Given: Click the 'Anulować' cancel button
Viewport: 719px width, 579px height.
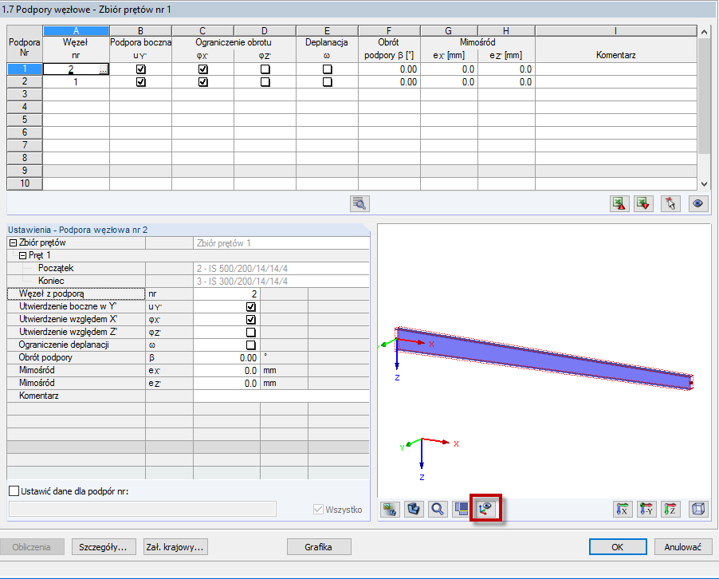Looking at the screenshot, I should (683, 547).
